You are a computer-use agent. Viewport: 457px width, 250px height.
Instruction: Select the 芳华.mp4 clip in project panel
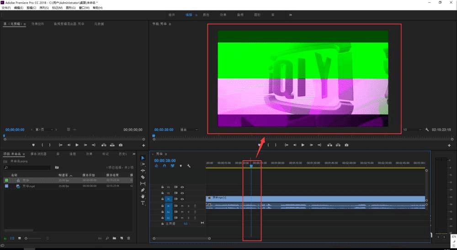28,186
